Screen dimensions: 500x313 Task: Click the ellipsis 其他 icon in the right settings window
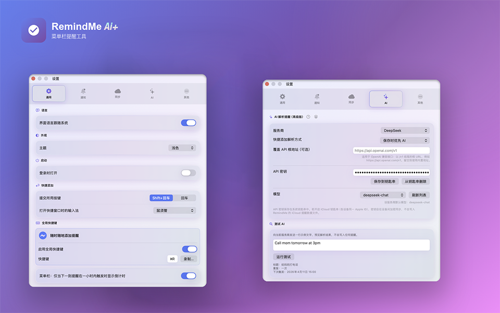[420, 97]
